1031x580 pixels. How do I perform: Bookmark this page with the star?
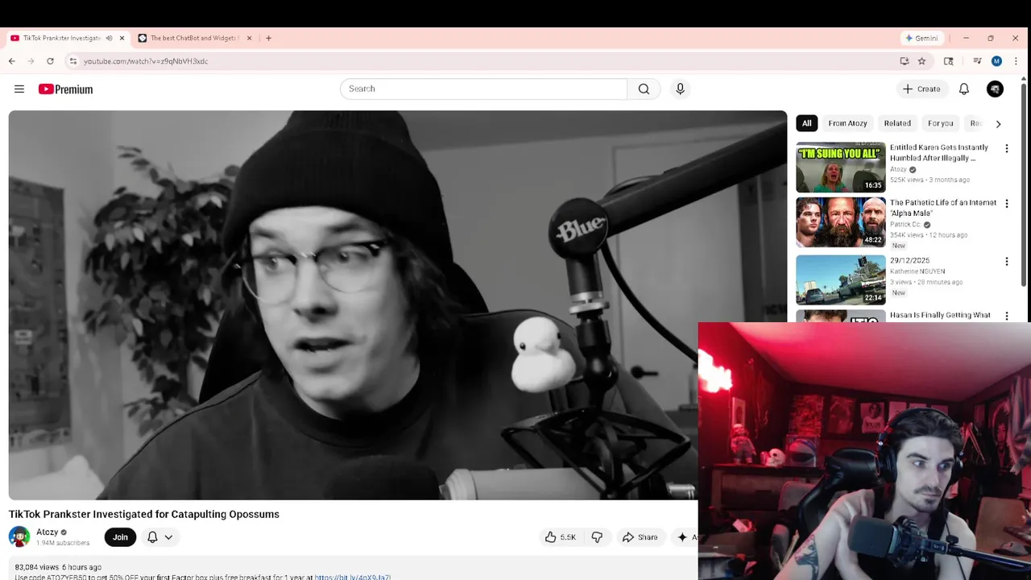pos(921,61)
